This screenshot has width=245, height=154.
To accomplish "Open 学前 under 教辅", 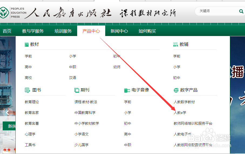I will pos(177,56).
